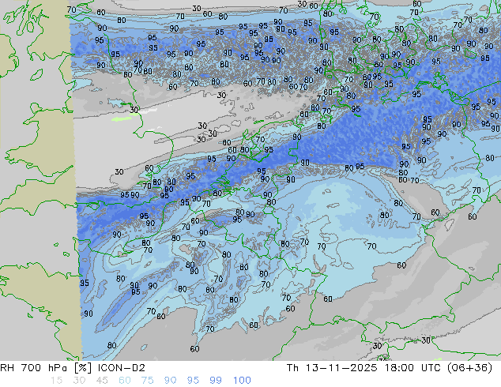Select the legend value "30" in the color scale

tap(79, 381)
